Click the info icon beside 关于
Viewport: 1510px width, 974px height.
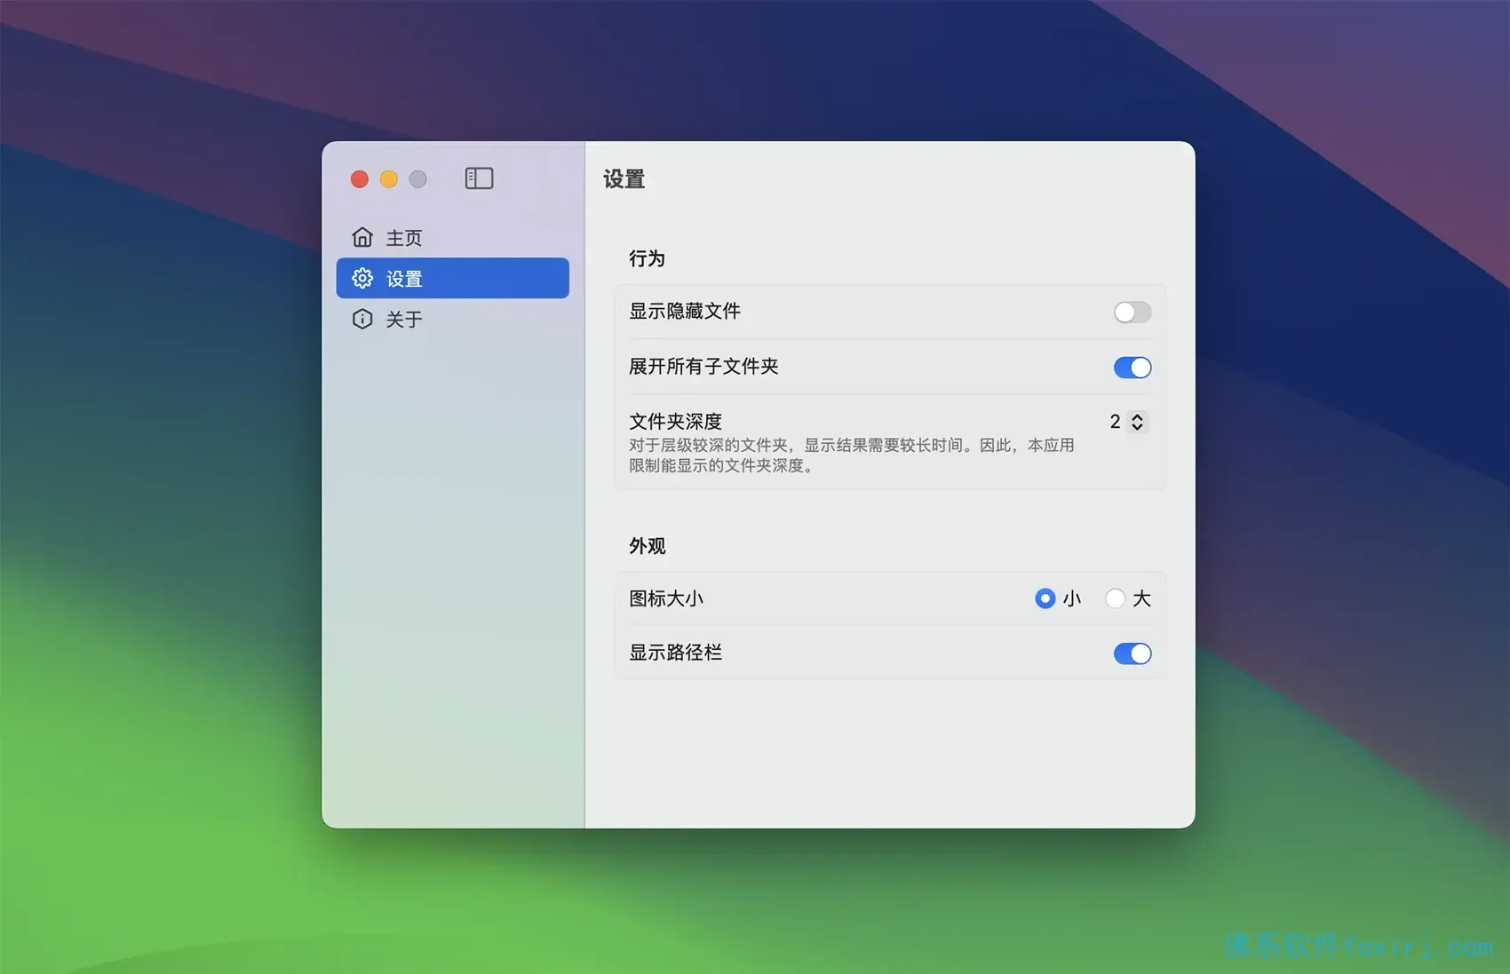pyautogui.click(x=362, y=319)
